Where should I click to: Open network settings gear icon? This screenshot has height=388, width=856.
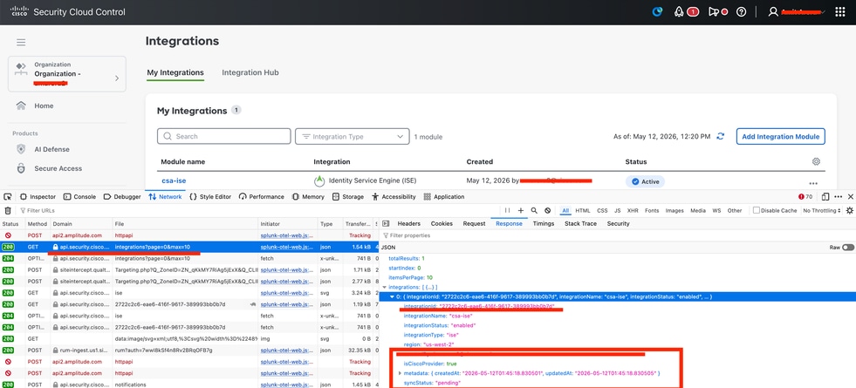(x=849, y=210)
